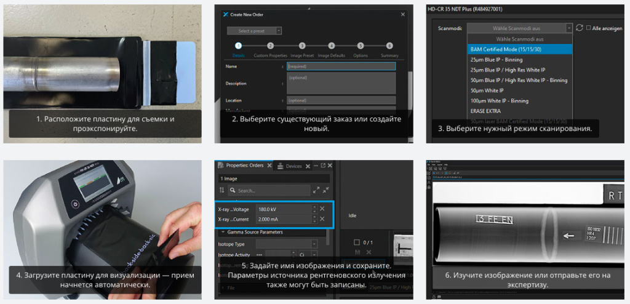Switch to the Properties: Orders tab

(x=245, y=166)
